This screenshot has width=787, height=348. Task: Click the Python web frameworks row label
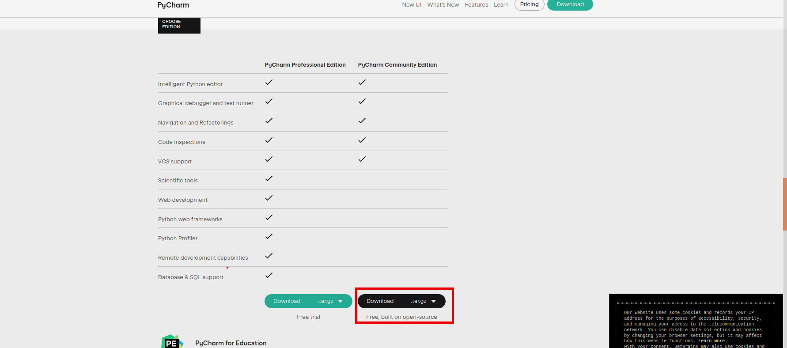tap(190, 219)
